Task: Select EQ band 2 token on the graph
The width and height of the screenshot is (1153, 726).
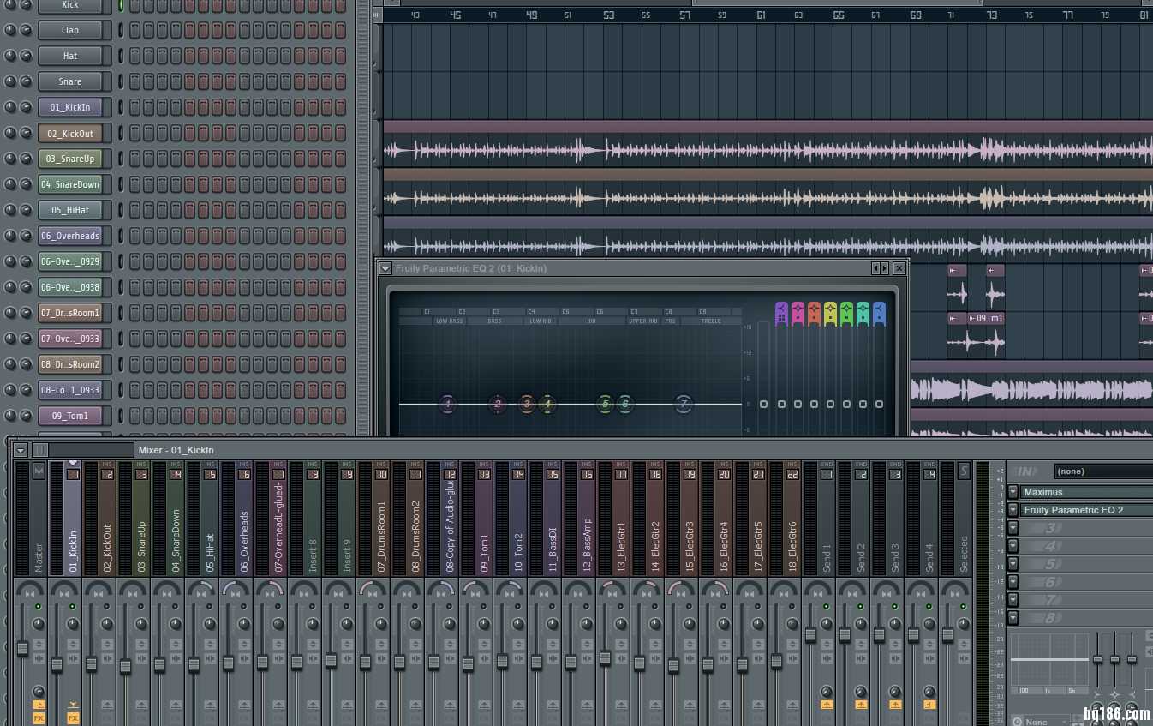Action: [x=498, y=404]
